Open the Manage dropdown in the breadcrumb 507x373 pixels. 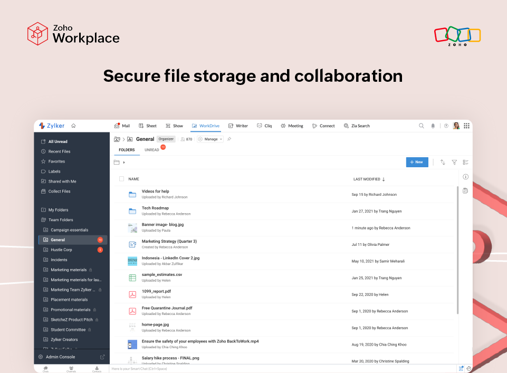click(x=211, y=139)
